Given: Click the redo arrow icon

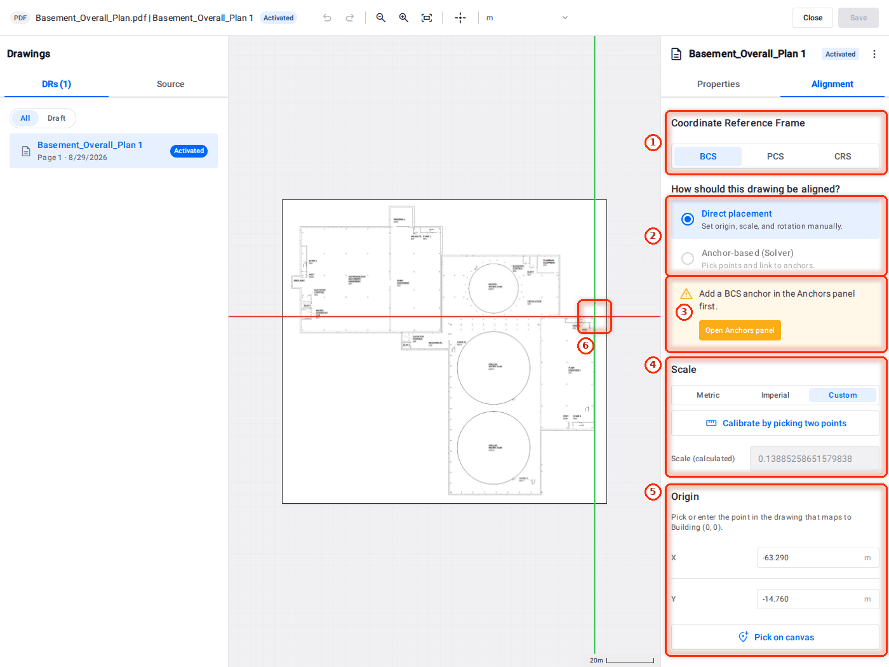Looking at the screenshot, I should (350, 18).
